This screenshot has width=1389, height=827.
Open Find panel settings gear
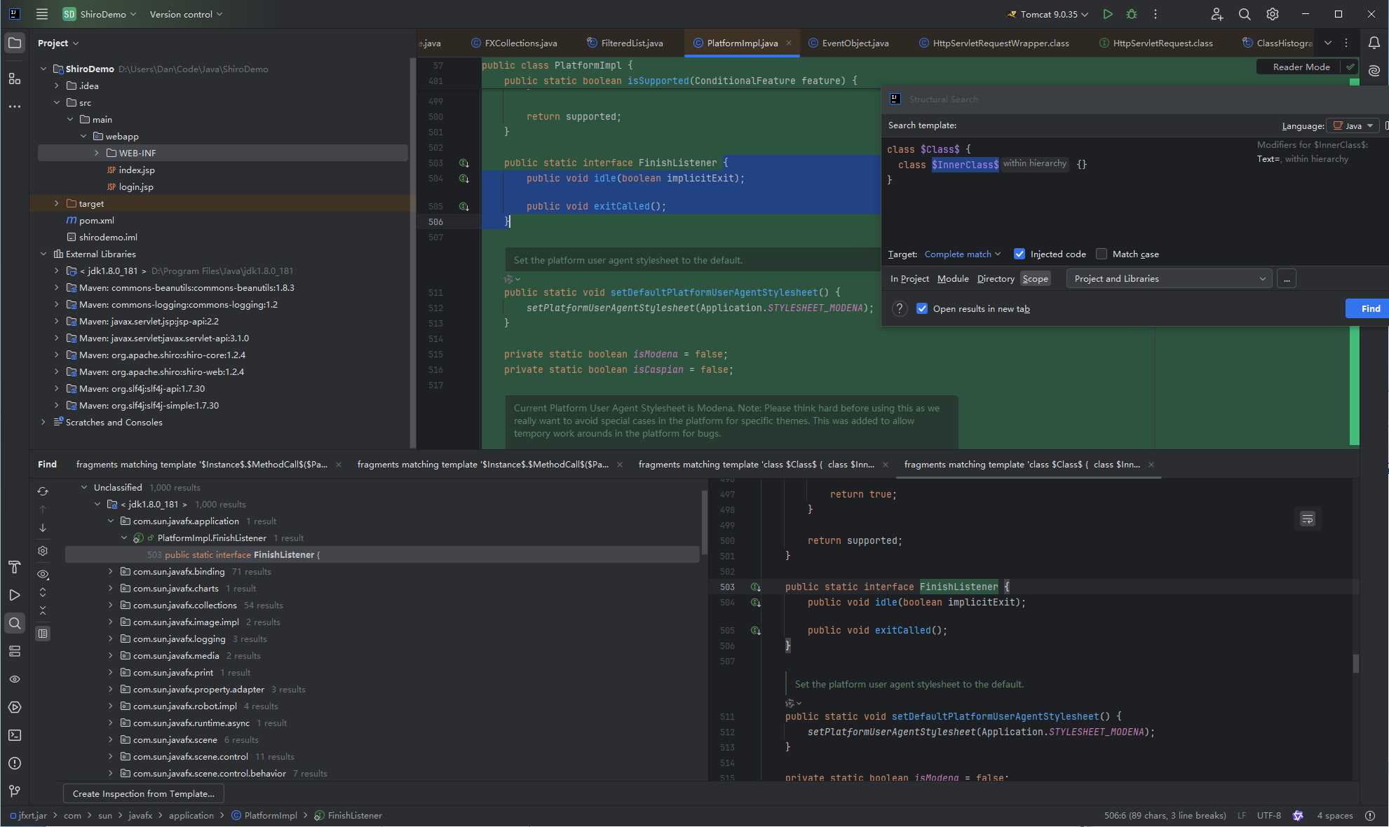(43, 551)
